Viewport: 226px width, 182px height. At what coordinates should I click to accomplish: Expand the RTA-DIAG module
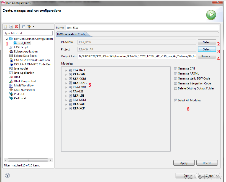click(x=66, y=83)
